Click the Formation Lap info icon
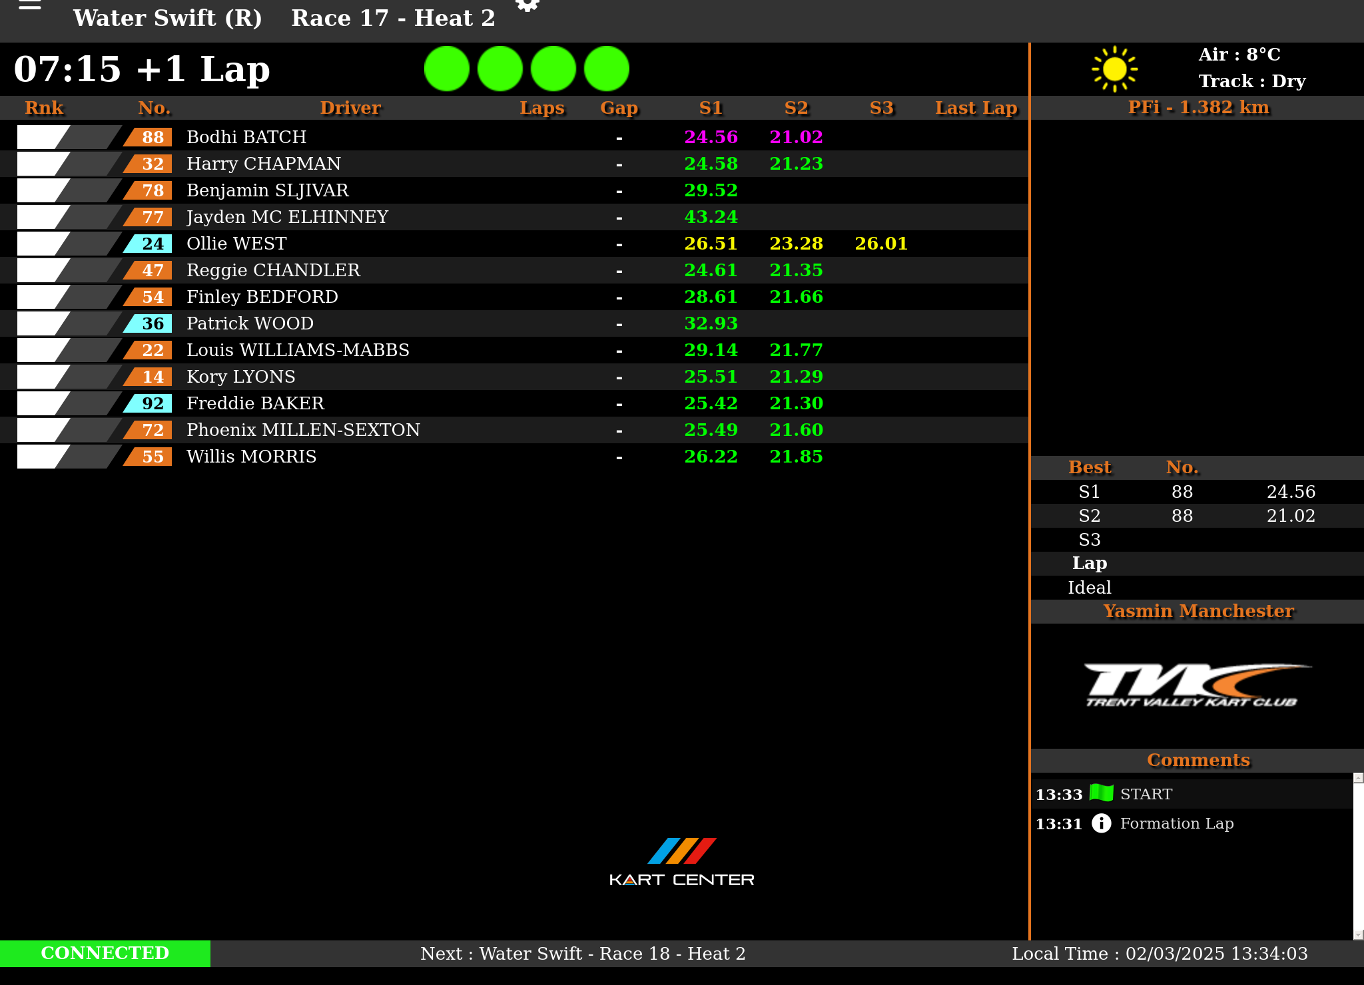This screenshot has height=985, width=1364. pos(1101,823)
